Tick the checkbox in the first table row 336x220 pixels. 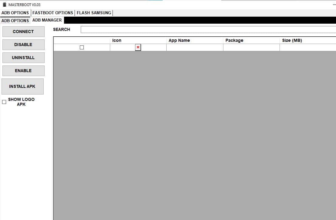[x=82, y=47]
